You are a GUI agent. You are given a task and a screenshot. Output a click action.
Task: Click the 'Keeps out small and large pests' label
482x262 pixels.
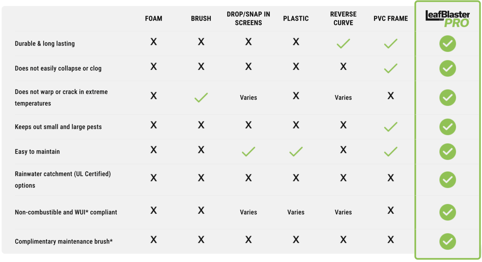click(58, 127)
